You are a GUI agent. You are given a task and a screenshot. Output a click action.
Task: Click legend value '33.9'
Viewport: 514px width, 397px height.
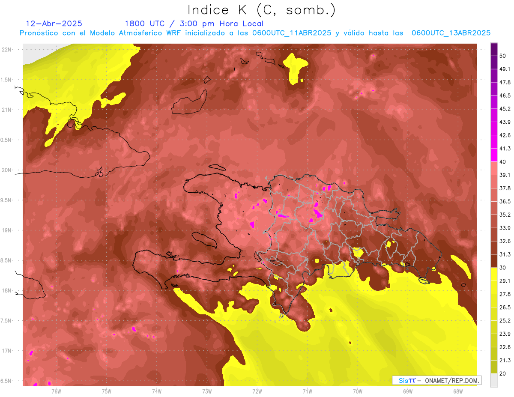pos(505,228)
